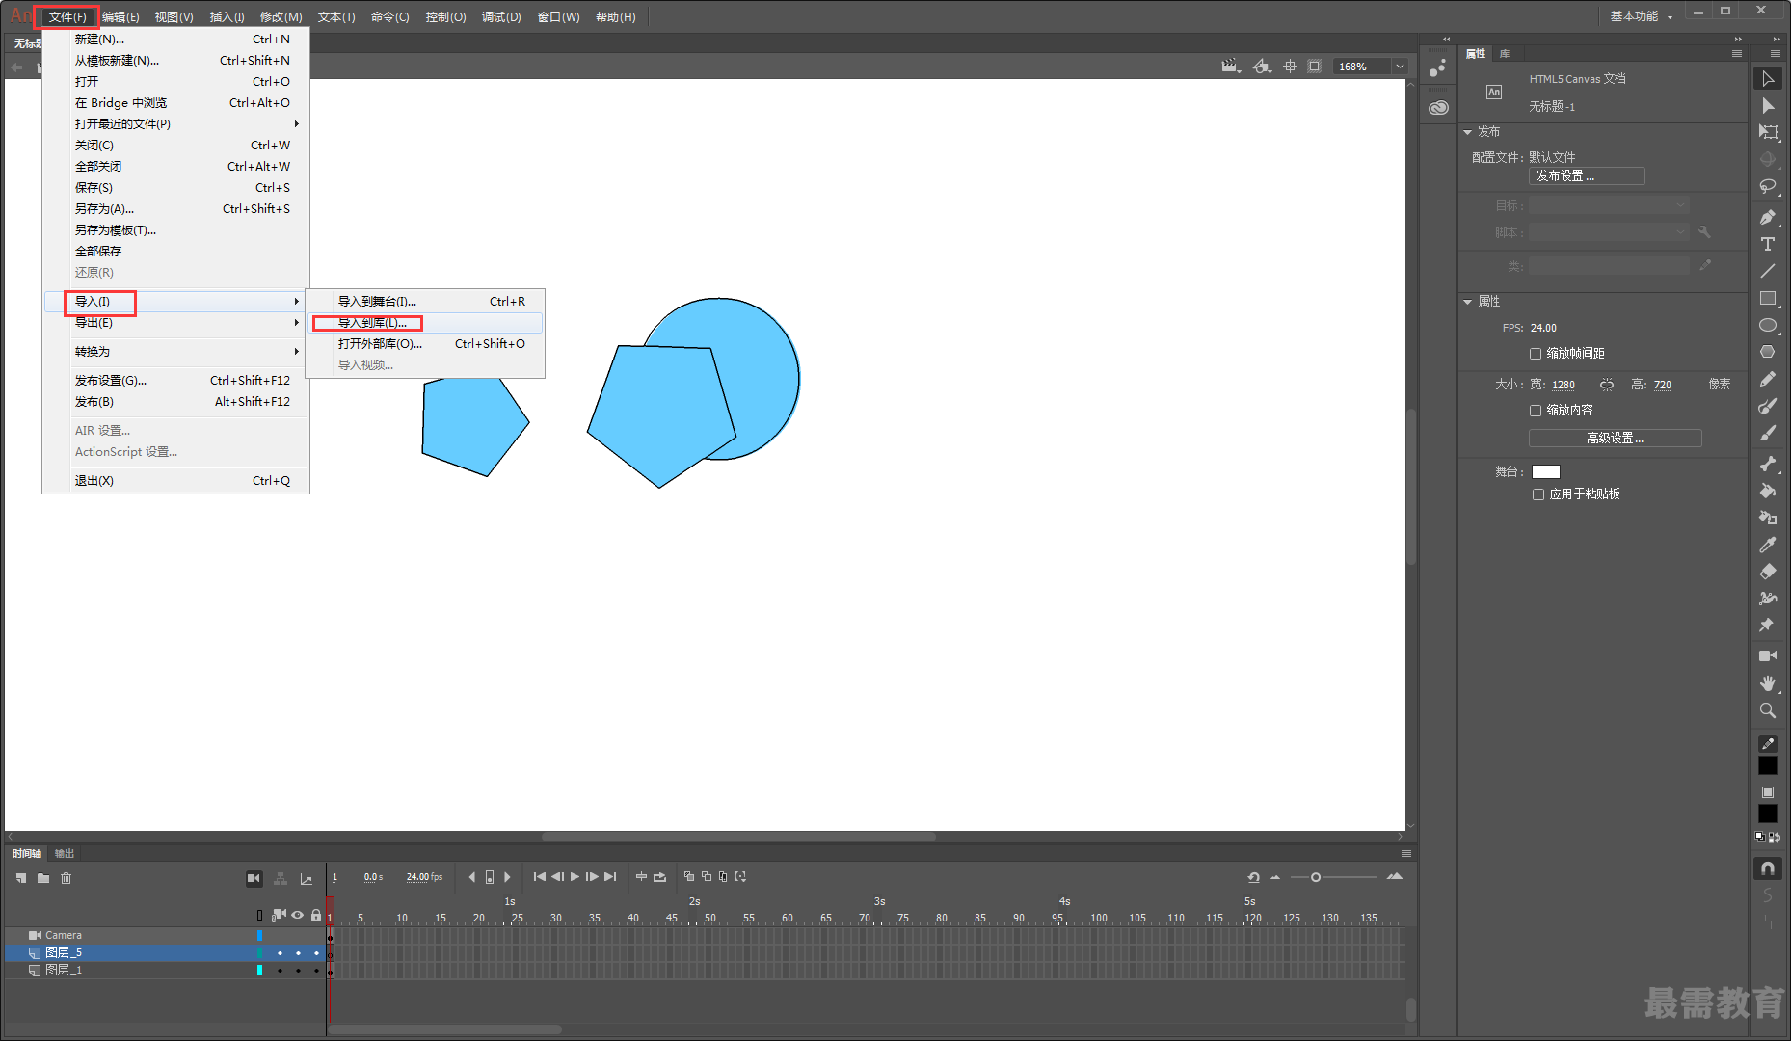Toggle the loop playback button
This screenshot has width=1791, height=1041.
tap(660, 877)
